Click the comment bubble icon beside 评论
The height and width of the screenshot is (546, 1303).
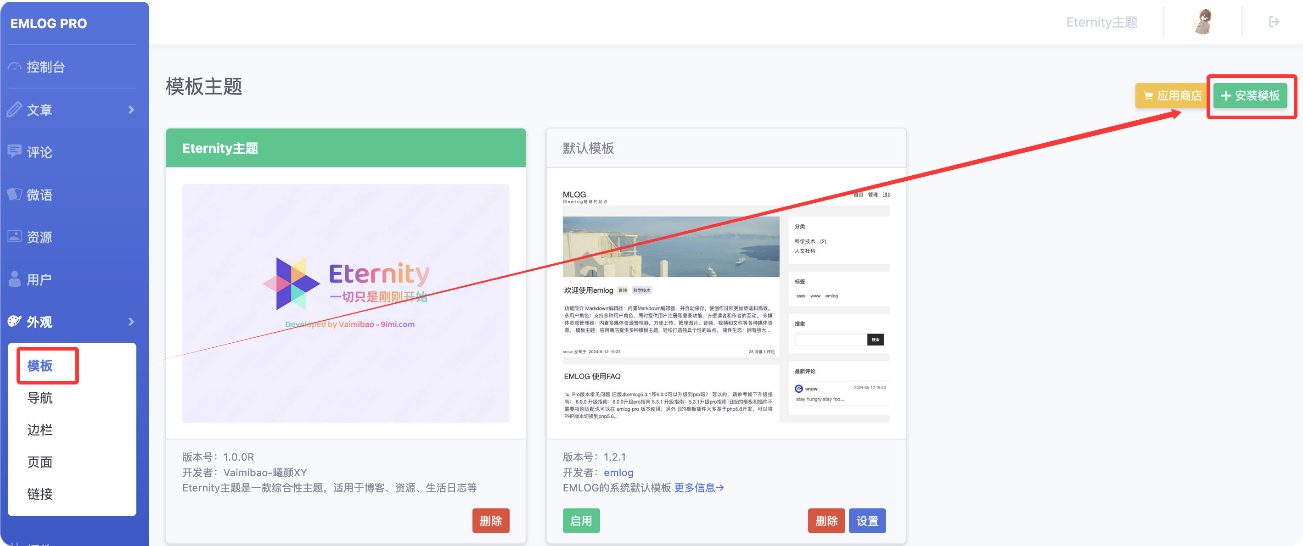pos(14,152)
